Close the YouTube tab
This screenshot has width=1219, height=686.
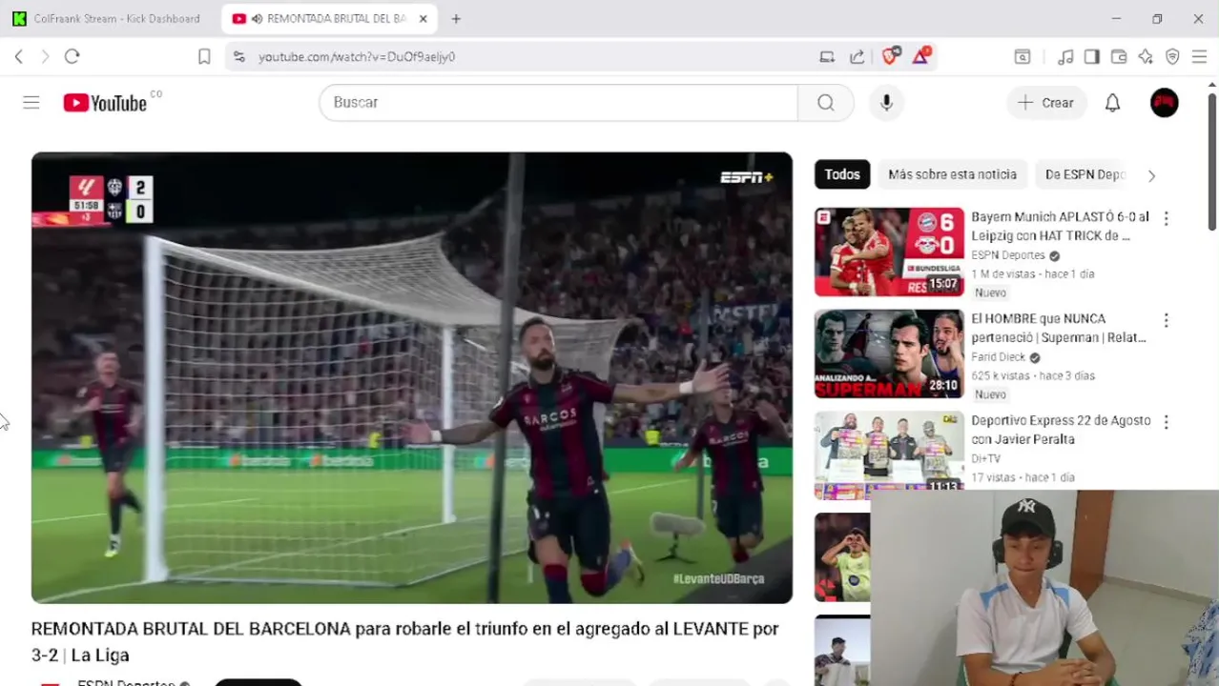pos(423,18)
